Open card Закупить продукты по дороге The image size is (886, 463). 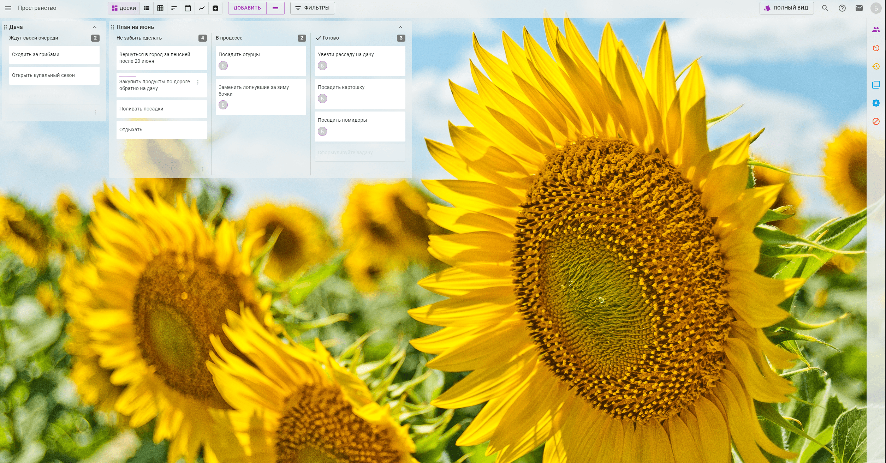[162, 85]
